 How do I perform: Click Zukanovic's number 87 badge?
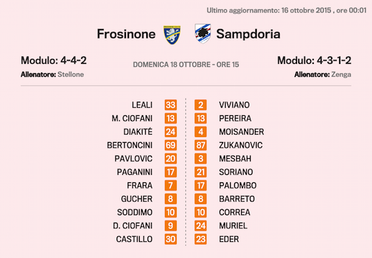(x=201, y=145)
